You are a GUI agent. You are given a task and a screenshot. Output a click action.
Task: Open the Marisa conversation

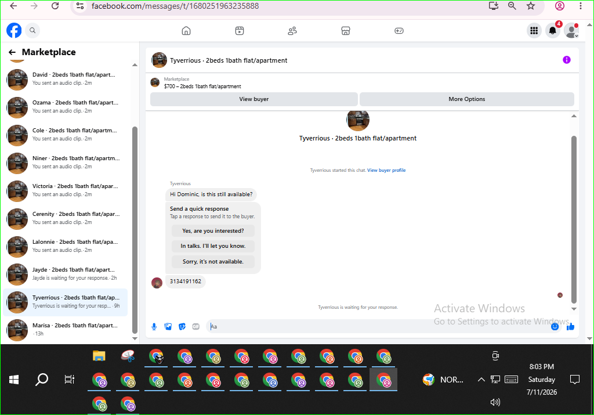click(x=65, y=330)
